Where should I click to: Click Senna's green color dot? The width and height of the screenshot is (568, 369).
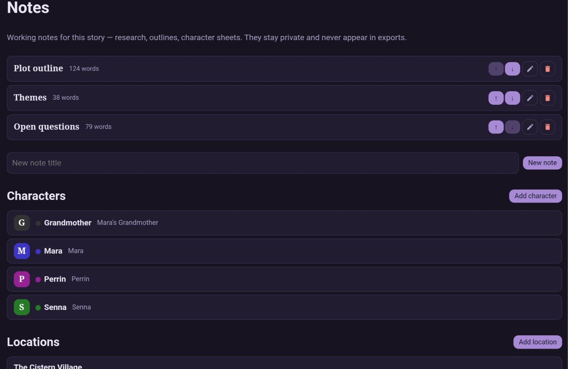pos(38,308)
